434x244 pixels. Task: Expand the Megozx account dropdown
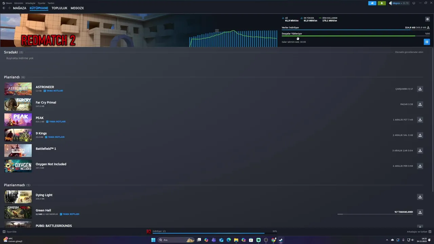[x=399, y=3]
